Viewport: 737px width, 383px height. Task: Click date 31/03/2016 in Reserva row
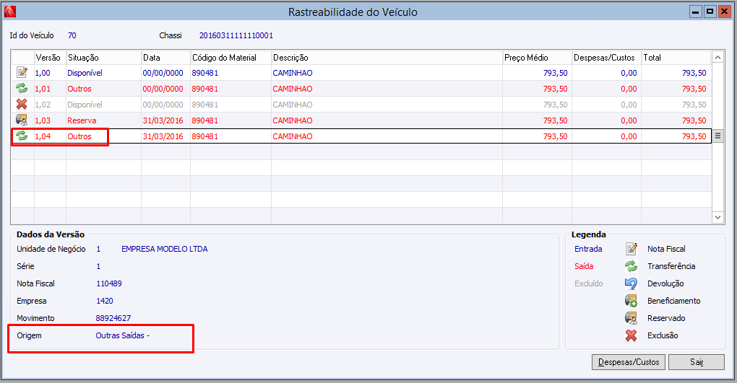point(163,120)
